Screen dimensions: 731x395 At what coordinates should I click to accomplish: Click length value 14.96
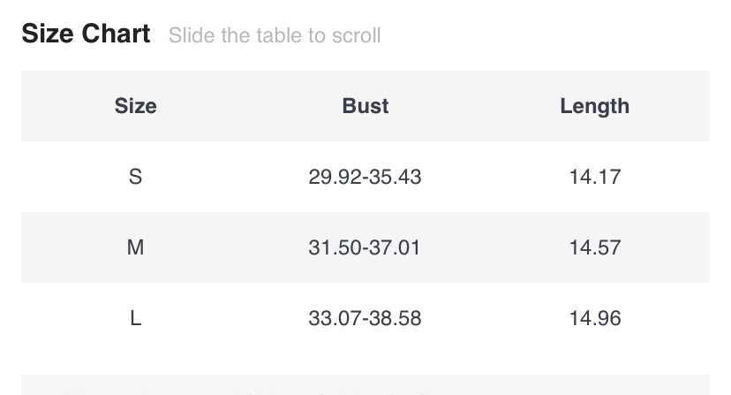click(x=595, y=318)
